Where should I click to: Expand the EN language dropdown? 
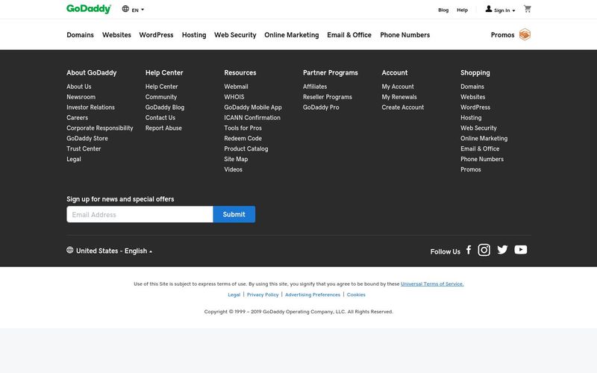coord(138,10)
